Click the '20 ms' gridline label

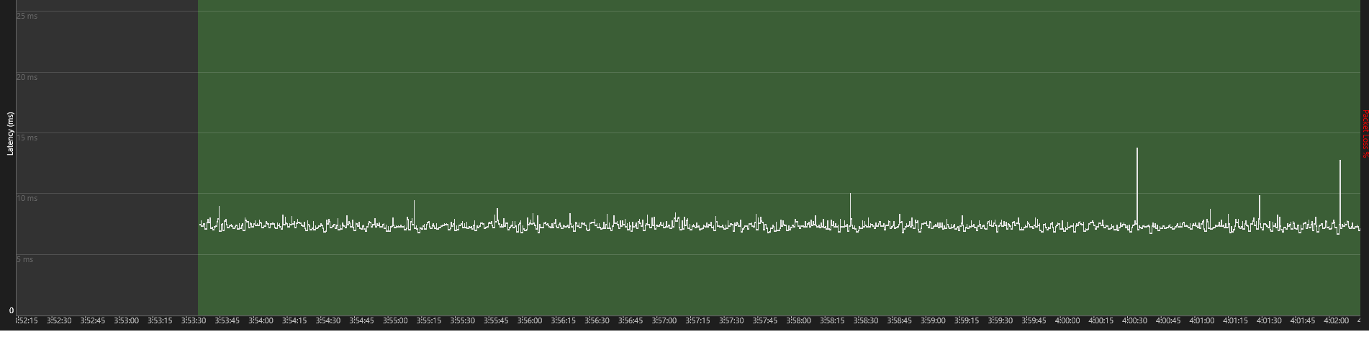tap(27, 77)
